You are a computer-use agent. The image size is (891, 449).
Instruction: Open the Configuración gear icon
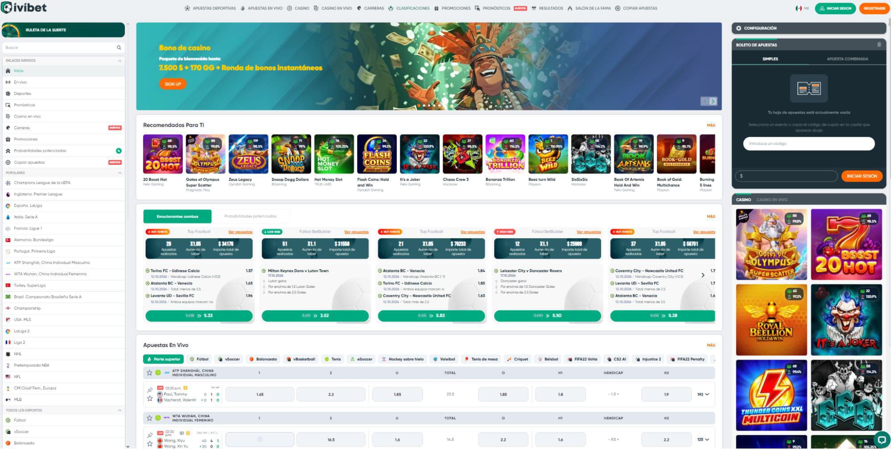[x=739, y=28]
